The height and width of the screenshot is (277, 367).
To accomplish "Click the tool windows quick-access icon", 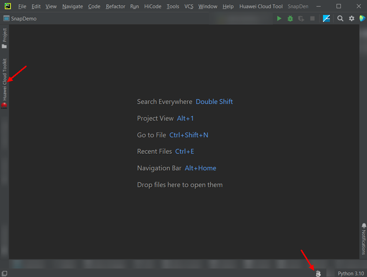I will click(x=4, y=273).
